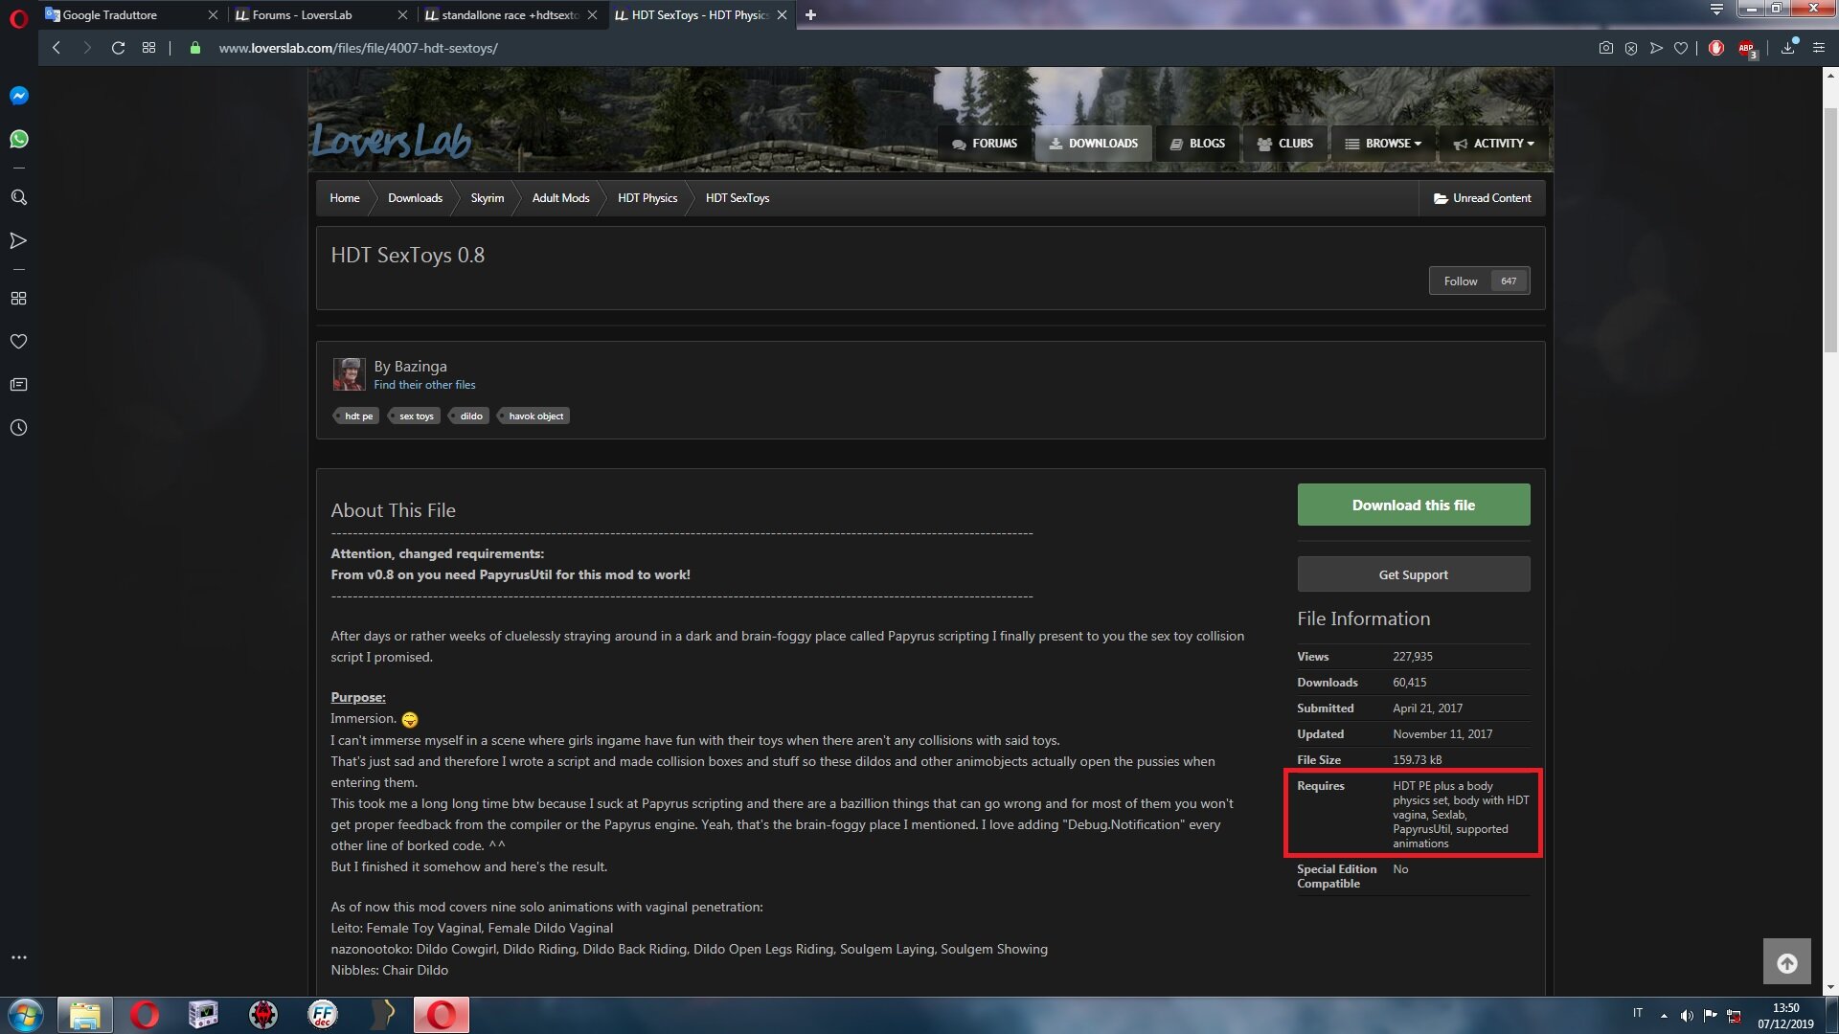Click the Download this file button
Screen dimensions: 1839x1034
1414,505
